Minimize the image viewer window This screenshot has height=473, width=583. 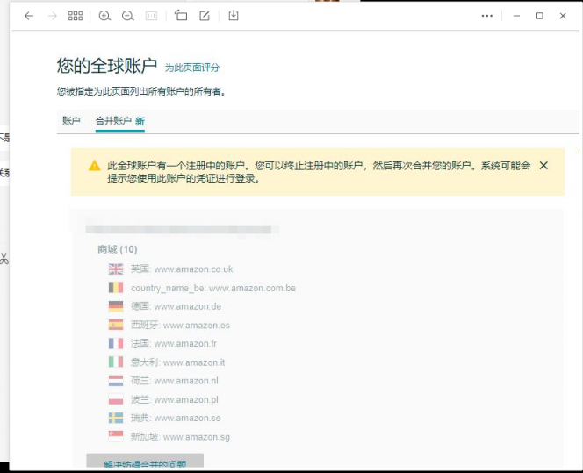516,16
